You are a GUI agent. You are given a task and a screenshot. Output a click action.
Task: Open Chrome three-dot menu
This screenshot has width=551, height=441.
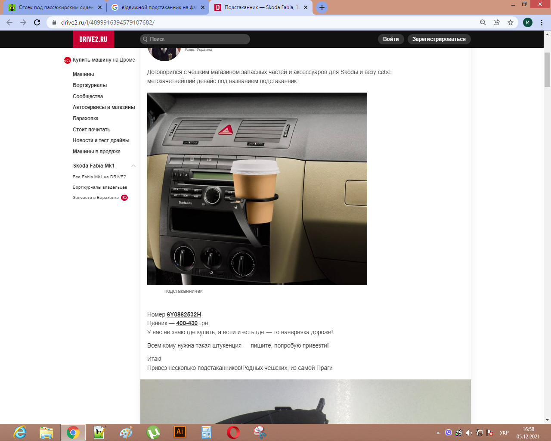tap(542, 22)
